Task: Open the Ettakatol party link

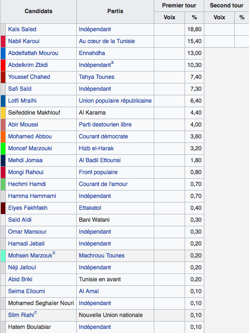Action: click(x=90, y=208)
